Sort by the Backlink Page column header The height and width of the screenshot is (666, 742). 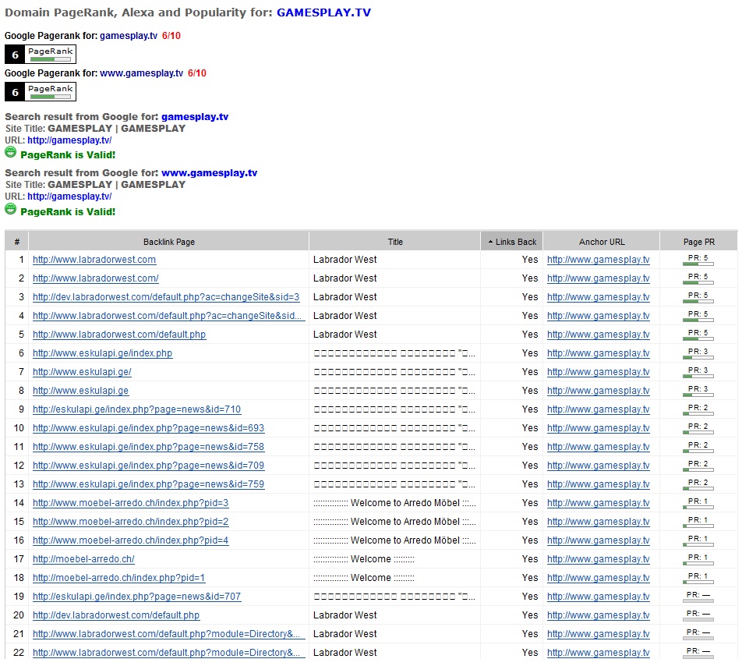pos(169,242)
